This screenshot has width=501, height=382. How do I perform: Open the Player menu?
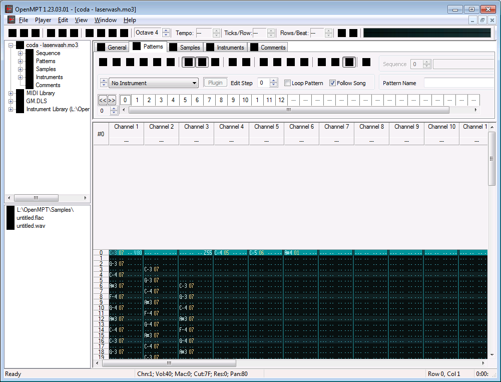43,20
